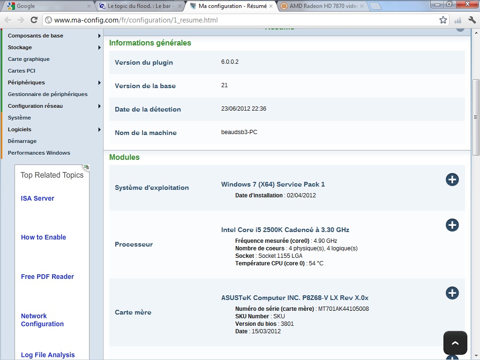Click the ad info icon above Top Related Topics
480x360 pixels.
coord(86,167)
